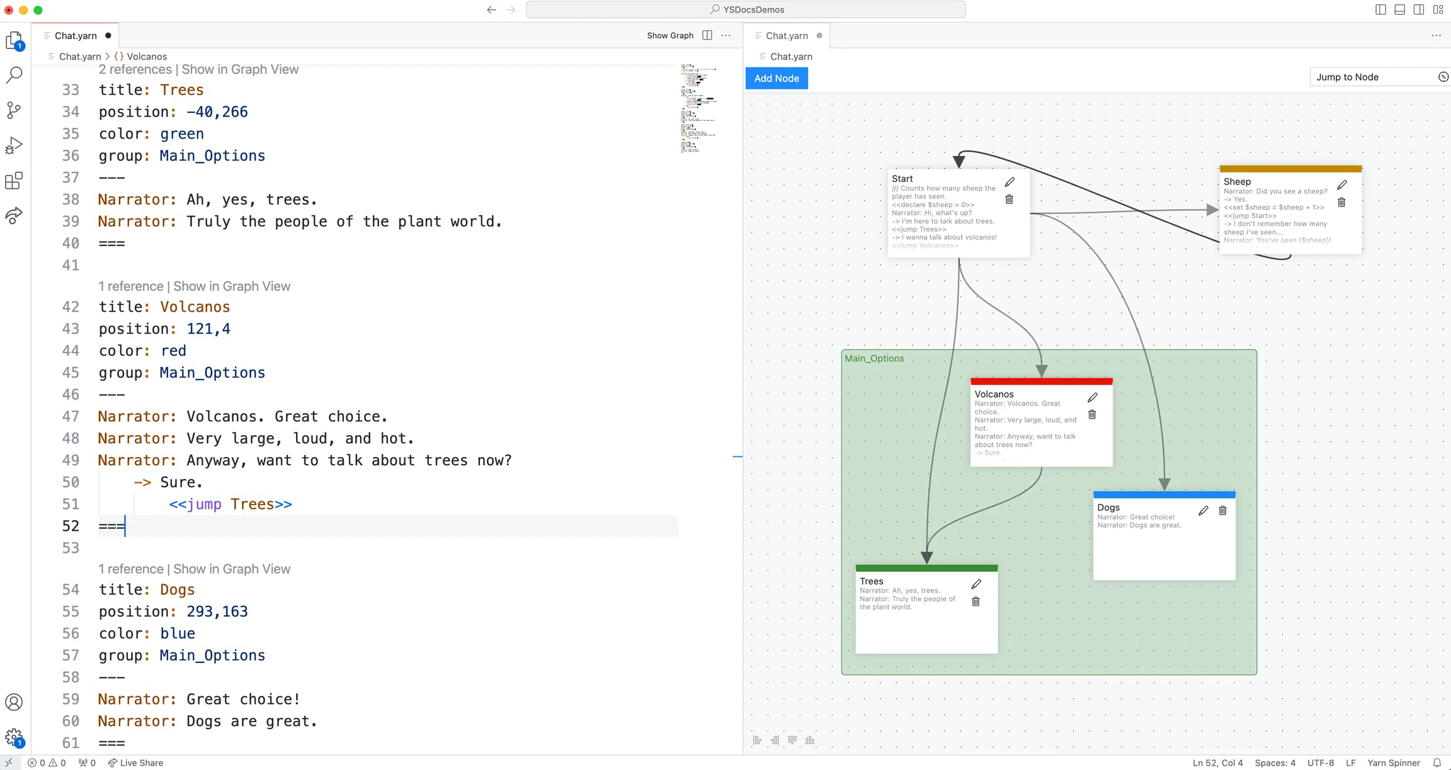The image size is (1451, 770).
Task: Delete the Dogs node with trash icon
Action: (x=1222, y=511)
